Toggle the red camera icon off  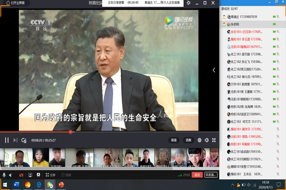coord(21,175)
